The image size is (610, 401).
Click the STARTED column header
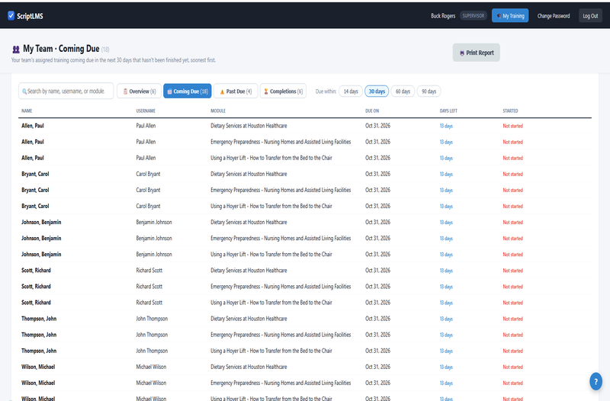510,111
